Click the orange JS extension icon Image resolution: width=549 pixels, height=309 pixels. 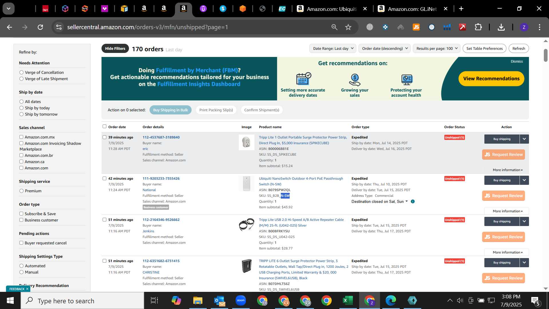click(416, 27)
